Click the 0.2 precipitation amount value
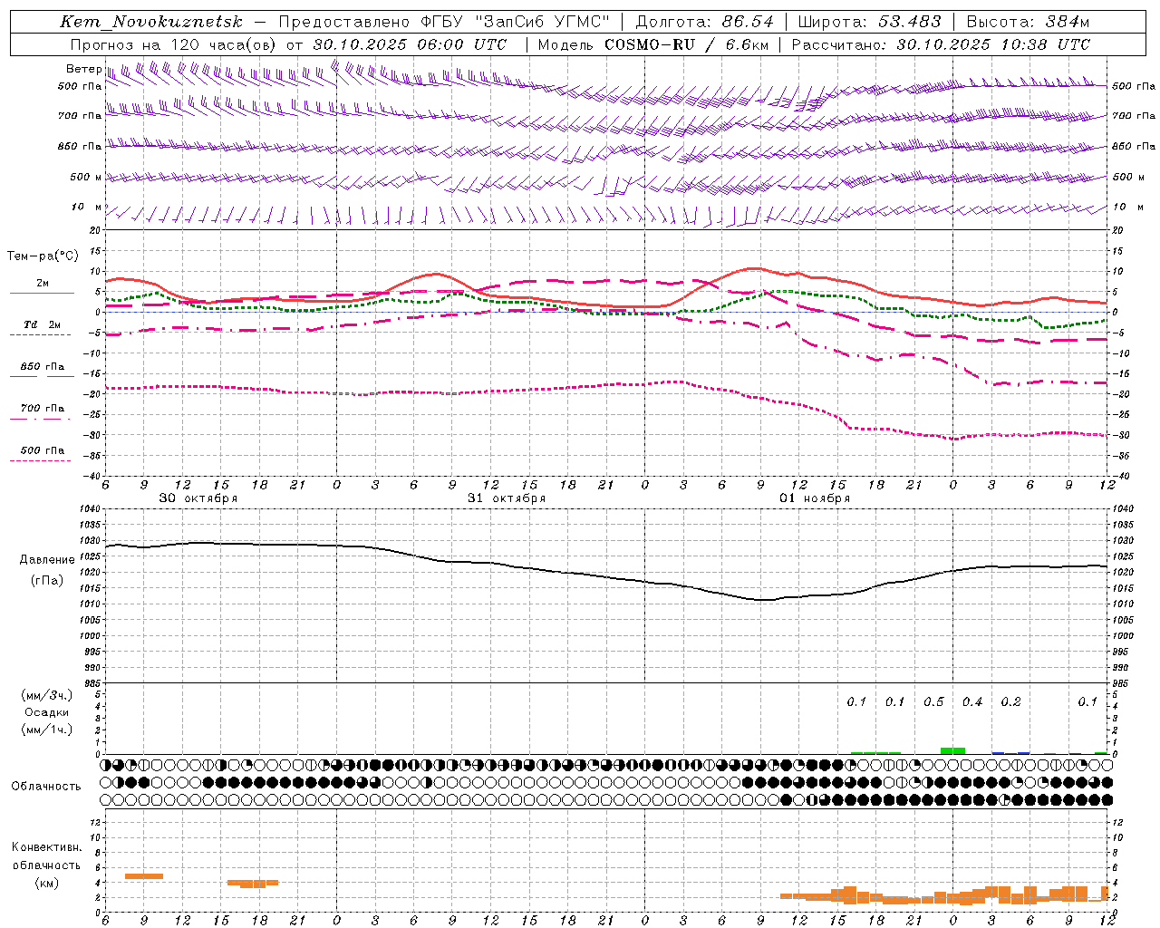The height and width of the screenshot is (928, 1160). pyautogui.click(x=1010, y=701)
